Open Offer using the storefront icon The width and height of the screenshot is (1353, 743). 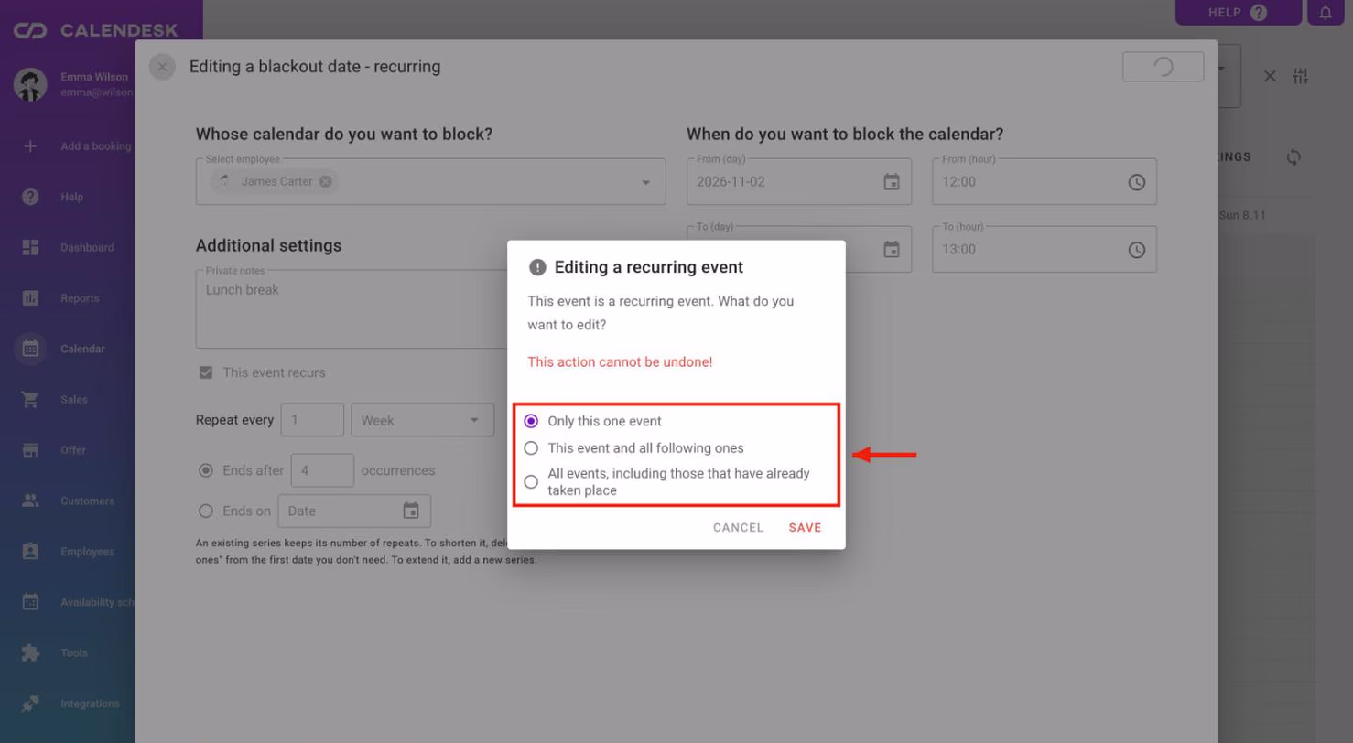(x=30, y=450)
